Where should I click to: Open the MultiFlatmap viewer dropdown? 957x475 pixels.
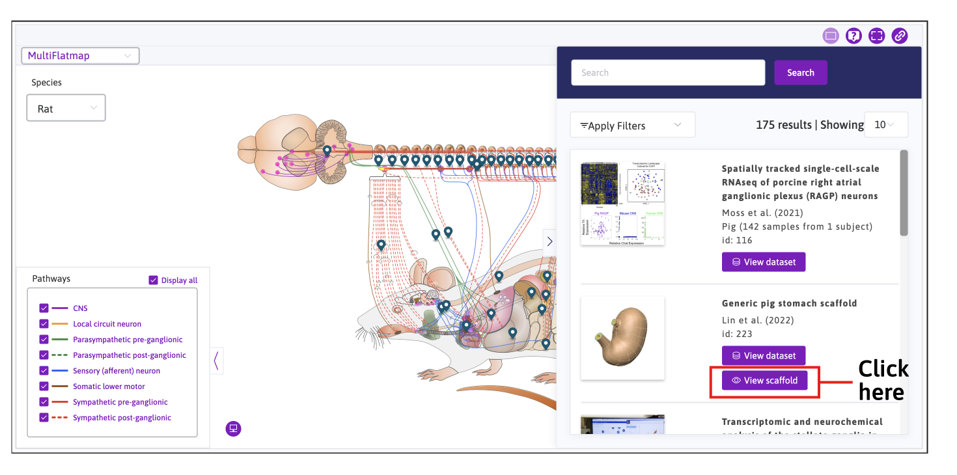click(x=80, y=56)
